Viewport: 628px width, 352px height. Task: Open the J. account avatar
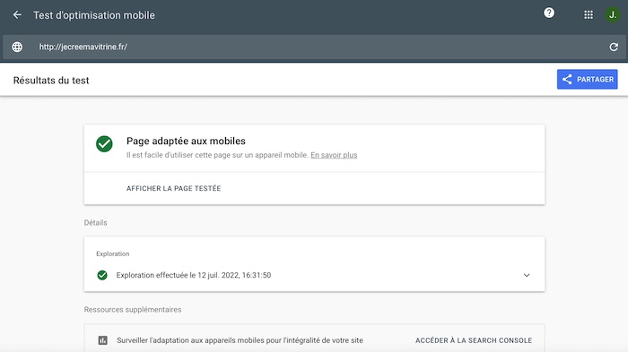click(x=613, y=15)
